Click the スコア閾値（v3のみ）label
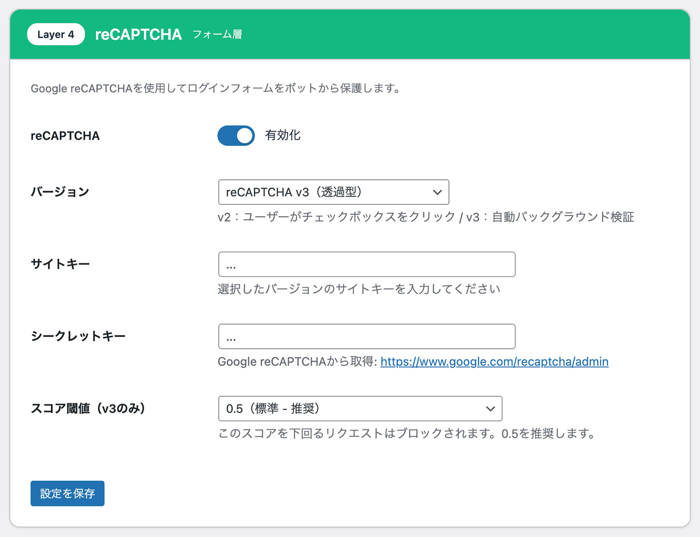 tap(88, 408)
